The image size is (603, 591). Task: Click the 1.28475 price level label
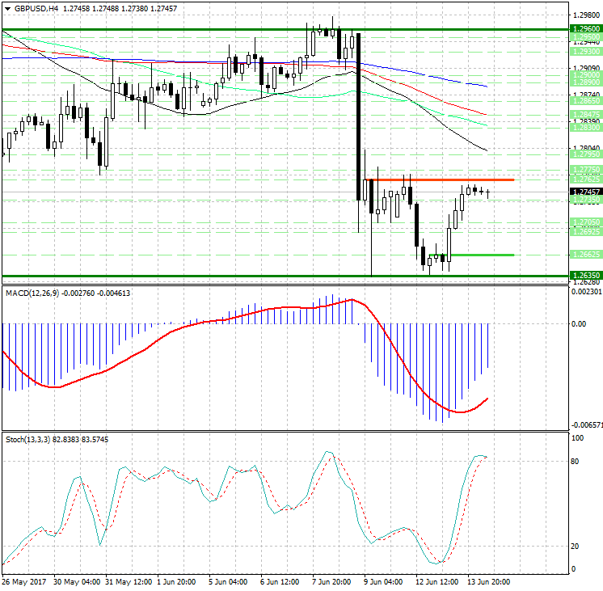coord(586,115)
